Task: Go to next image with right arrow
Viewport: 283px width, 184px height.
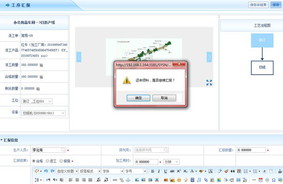Action: tap(209, 57)
